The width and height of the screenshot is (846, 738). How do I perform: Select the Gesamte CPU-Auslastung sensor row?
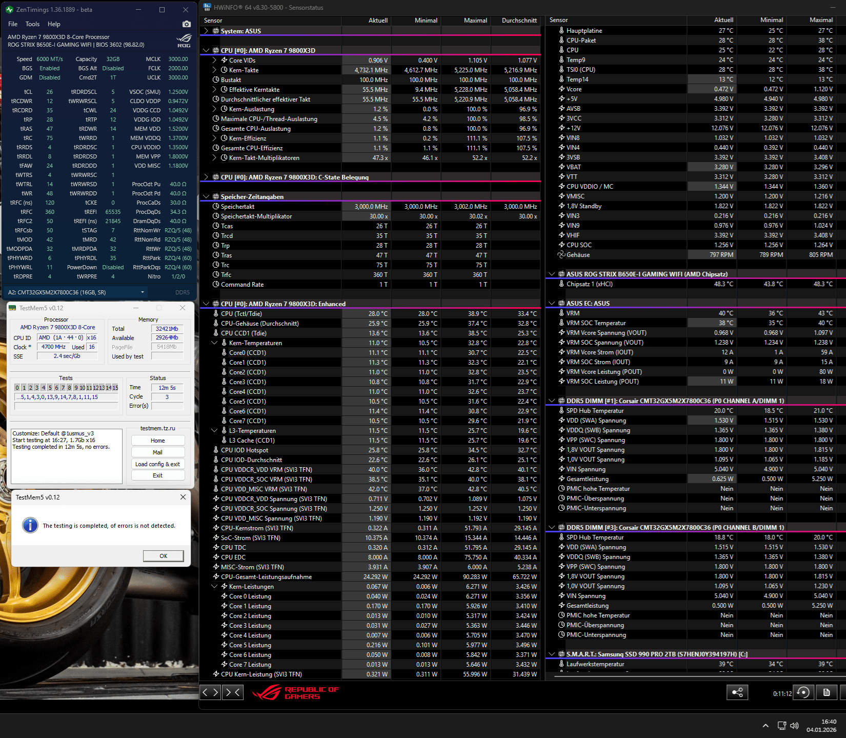tap(370, 128)
